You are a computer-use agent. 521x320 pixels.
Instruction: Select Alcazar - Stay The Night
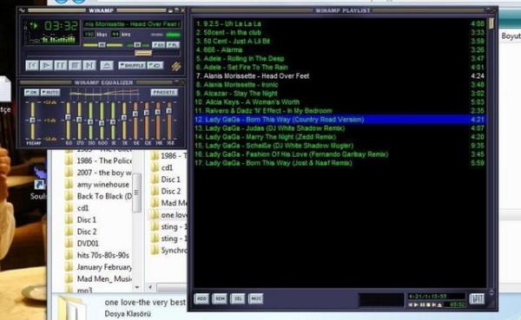pyautogui.click(x=340, y=94)
